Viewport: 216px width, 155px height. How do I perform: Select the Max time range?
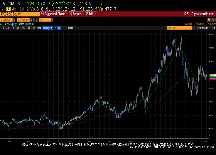click(x=39, y=28)
